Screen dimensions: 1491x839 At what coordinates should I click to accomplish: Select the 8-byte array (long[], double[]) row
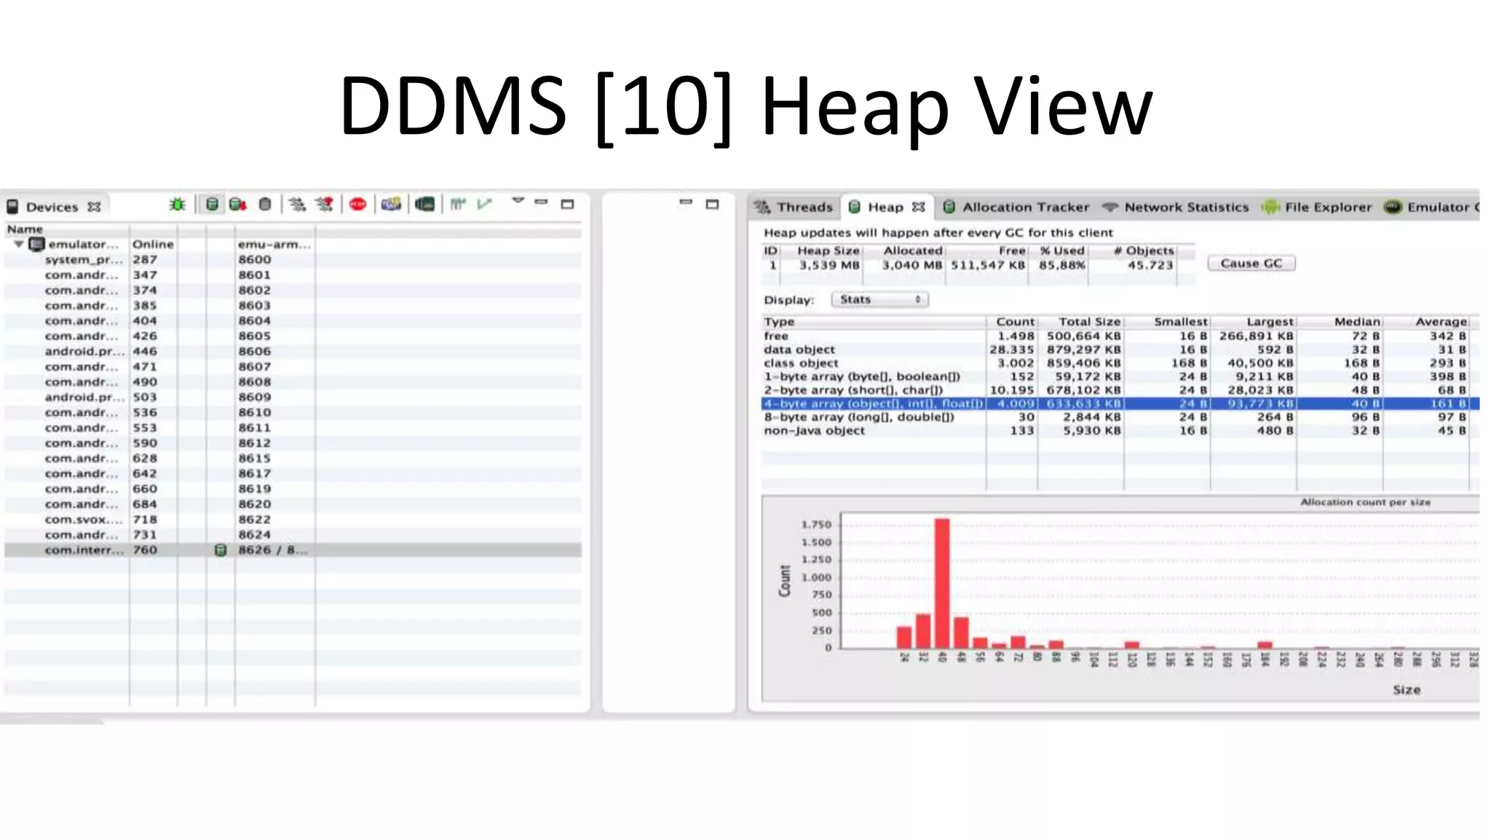pyautogui.click(x=1120, y=417)
